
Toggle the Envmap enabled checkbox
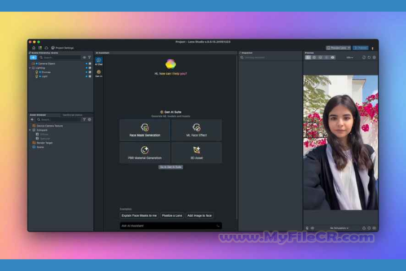coord(90,72)
